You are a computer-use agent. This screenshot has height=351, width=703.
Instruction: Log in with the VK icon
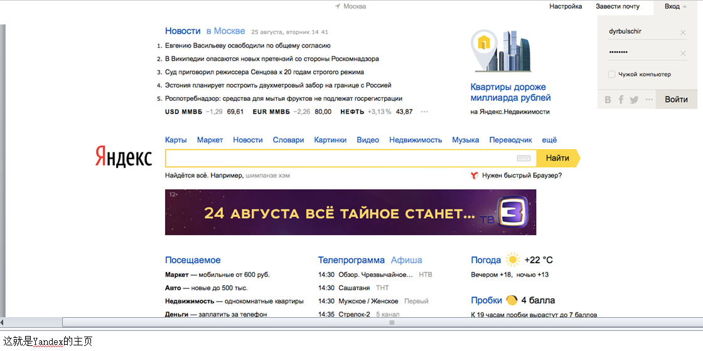608,100
